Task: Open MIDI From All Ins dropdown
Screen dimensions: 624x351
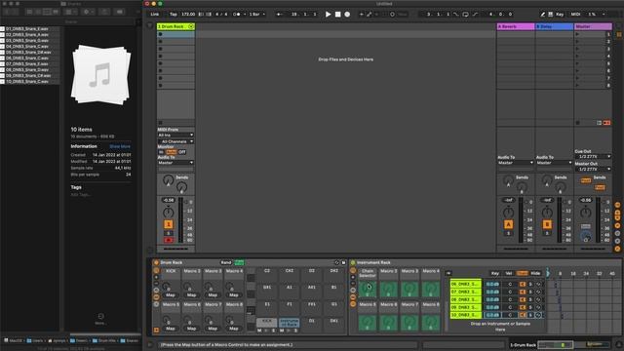Action: tap(175, 136)
